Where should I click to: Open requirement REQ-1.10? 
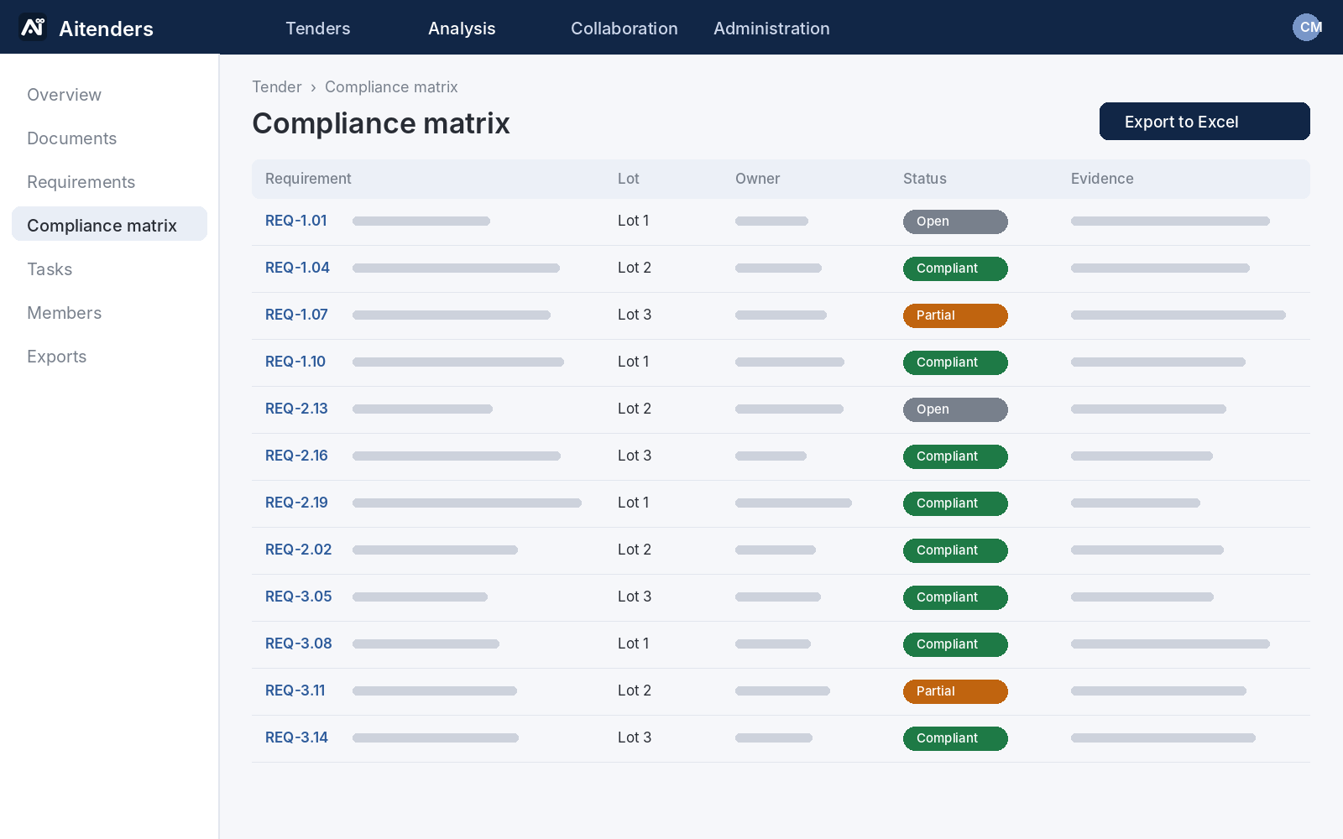click(x=295, y=362)
